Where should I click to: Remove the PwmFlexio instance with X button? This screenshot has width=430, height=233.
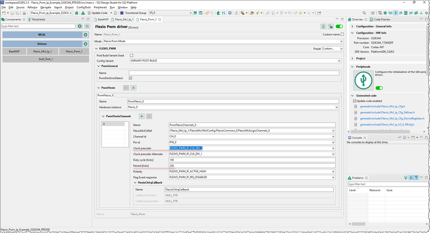[133, 88]
